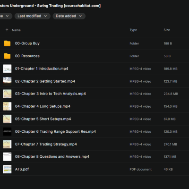Click thumbnail of 05-Chapter 5 Short Setups video

pyautogui.click(x=7, y=119)
